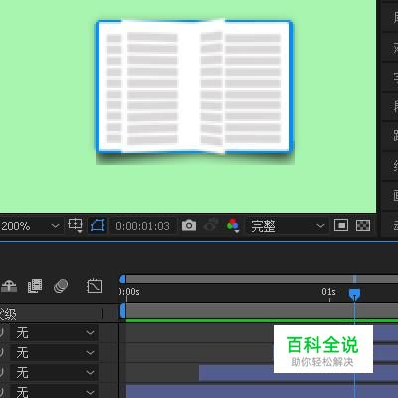Click the current time 0:00:01:03 field
The width and height of the screenshot is (398, 398).
coord(142,226)
